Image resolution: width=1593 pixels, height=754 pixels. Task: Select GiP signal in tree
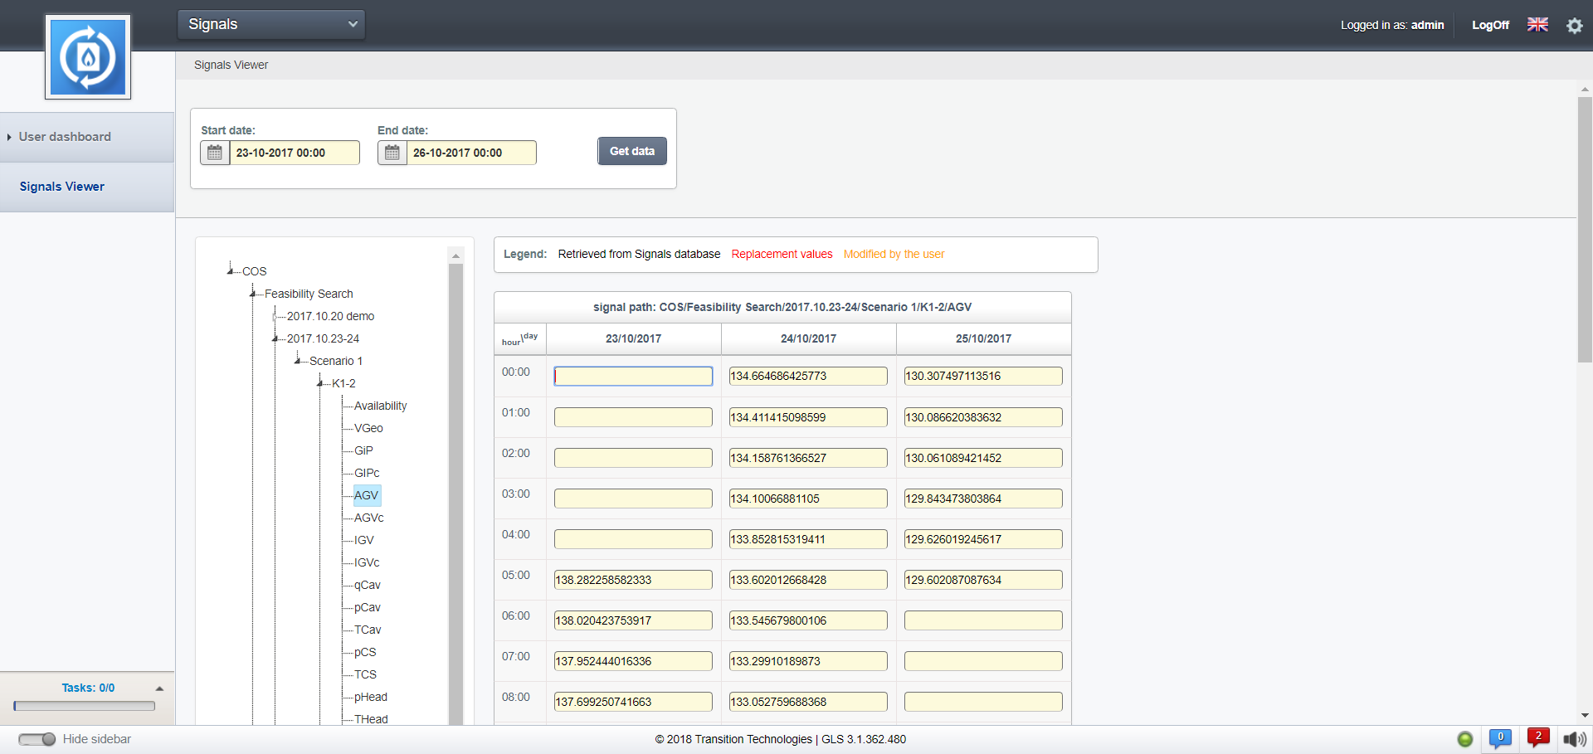tap(363, 450)
